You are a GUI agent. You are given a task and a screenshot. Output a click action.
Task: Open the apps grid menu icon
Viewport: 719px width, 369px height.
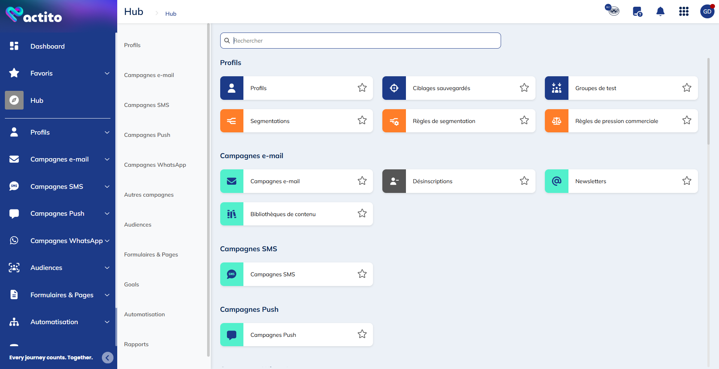click(683, 12)
